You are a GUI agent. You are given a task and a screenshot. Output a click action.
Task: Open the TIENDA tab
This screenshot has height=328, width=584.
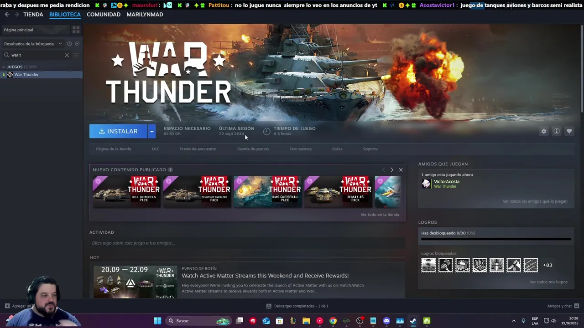pyautogui.click(x=33, y=15)
